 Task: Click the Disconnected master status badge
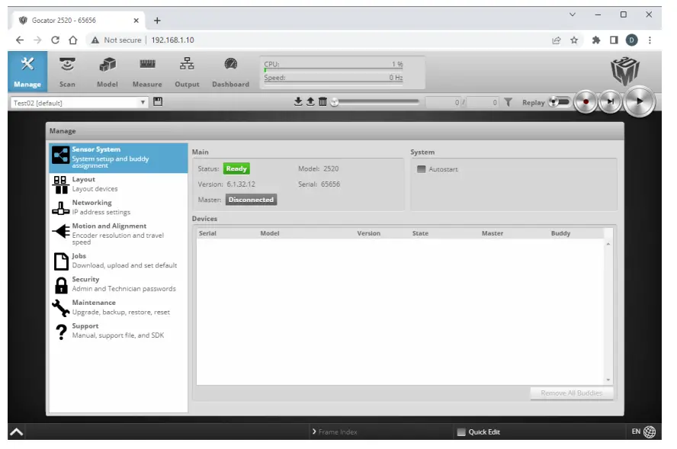point(251,200)
